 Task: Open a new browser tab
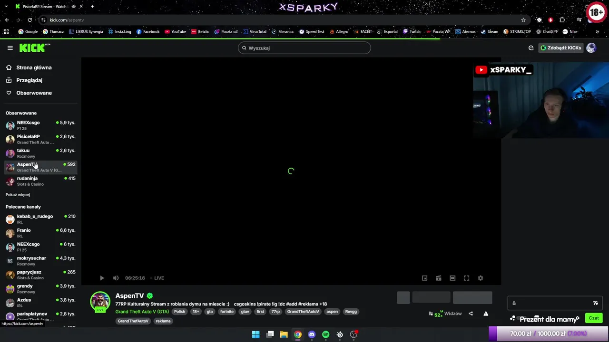pos(92,7)
